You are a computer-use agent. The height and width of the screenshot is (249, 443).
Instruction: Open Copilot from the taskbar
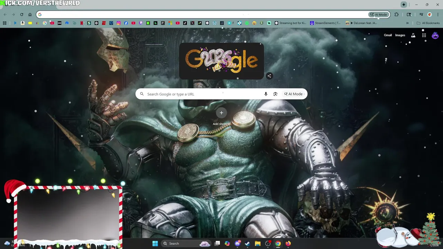(227, 243)
